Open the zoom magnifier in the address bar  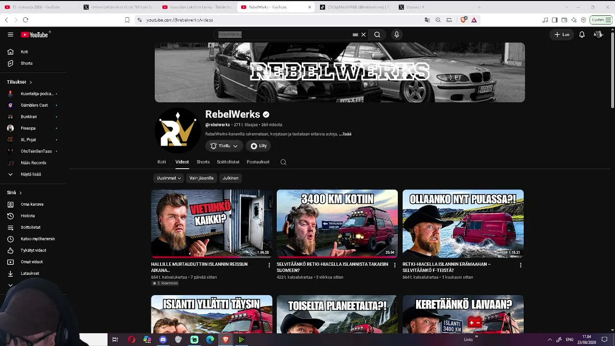[x=438, y=20]
